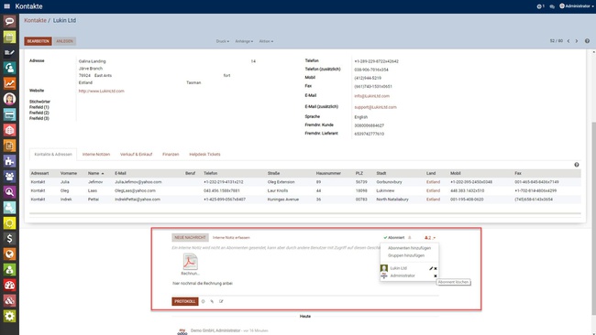Switch to the Finanzen tab
The width and height of the screenshot is (596, 335).
click(x=171, y=155)
